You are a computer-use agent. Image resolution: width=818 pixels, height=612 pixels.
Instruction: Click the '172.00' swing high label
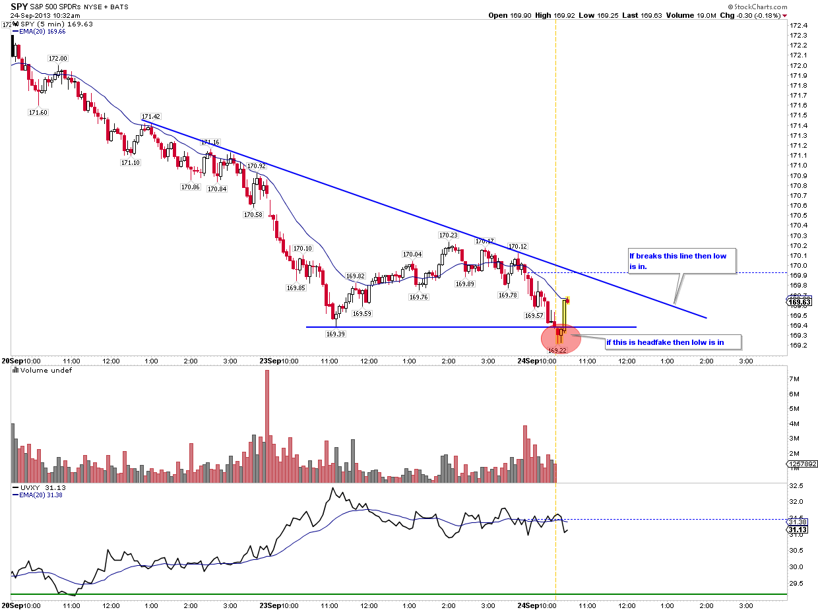coord(57,59)
